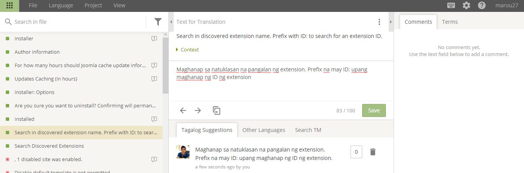Open comment icon on disabled site row
Screen dimensions: 524x173
point(154,159)
